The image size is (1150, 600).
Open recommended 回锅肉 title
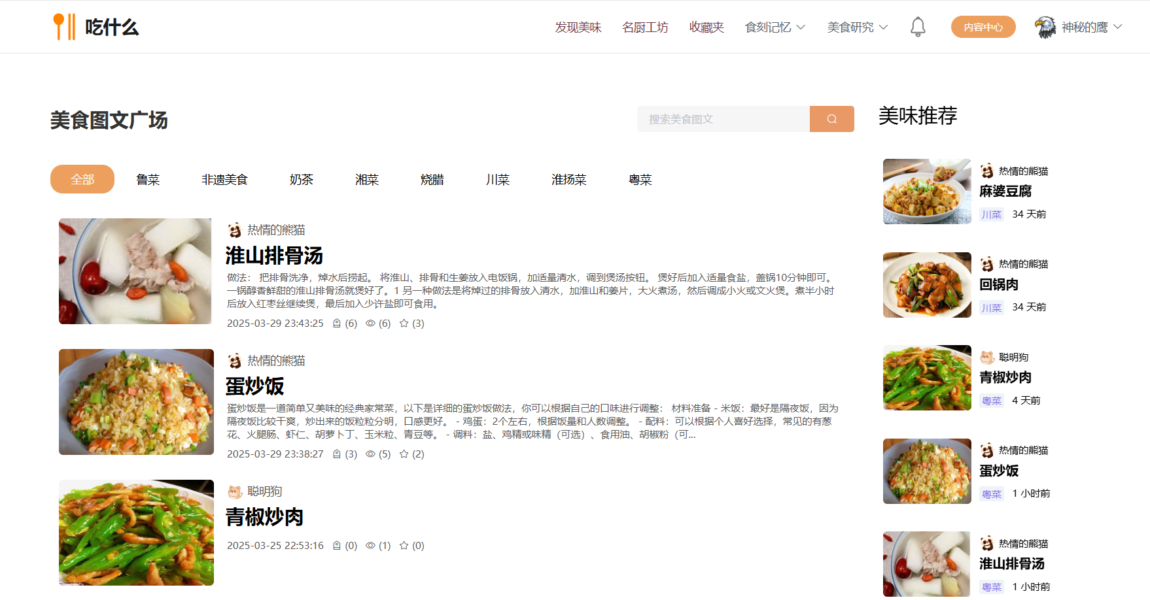pos(999,285)
